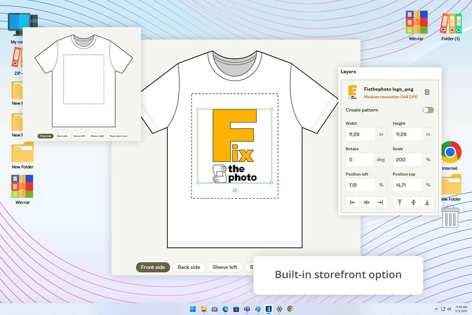Image resolution: width=472 pixels, height=315 pixels.
Task: Align the design to left edge
Action: point(353,202)
